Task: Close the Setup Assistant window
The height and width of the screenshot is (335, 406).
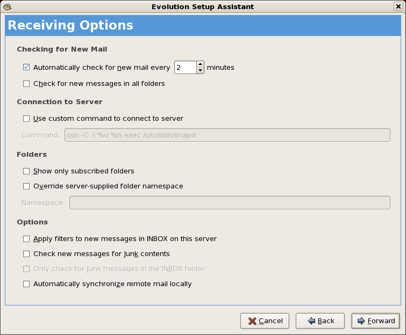Action: click(x=398, y=6)
